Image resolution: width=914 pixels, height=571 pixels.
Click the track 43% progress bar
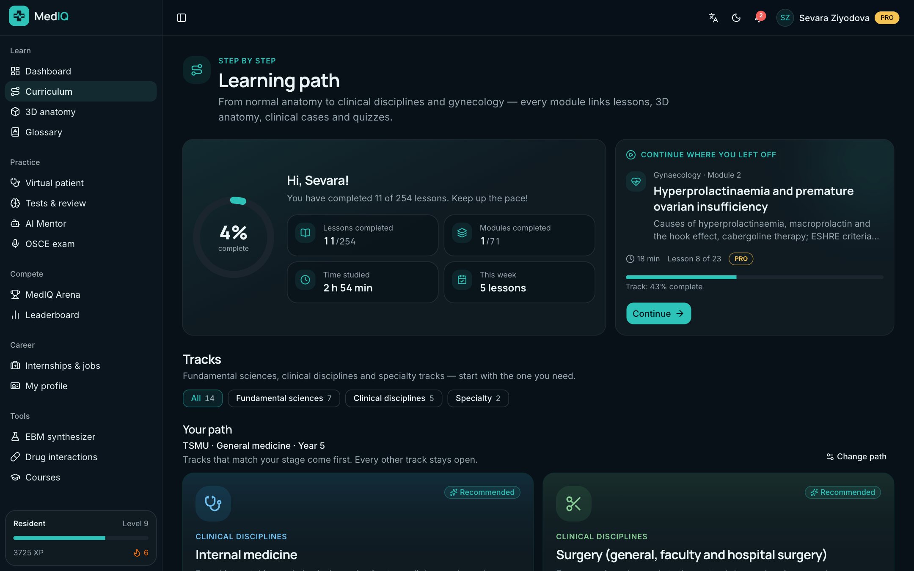(754, 277)
